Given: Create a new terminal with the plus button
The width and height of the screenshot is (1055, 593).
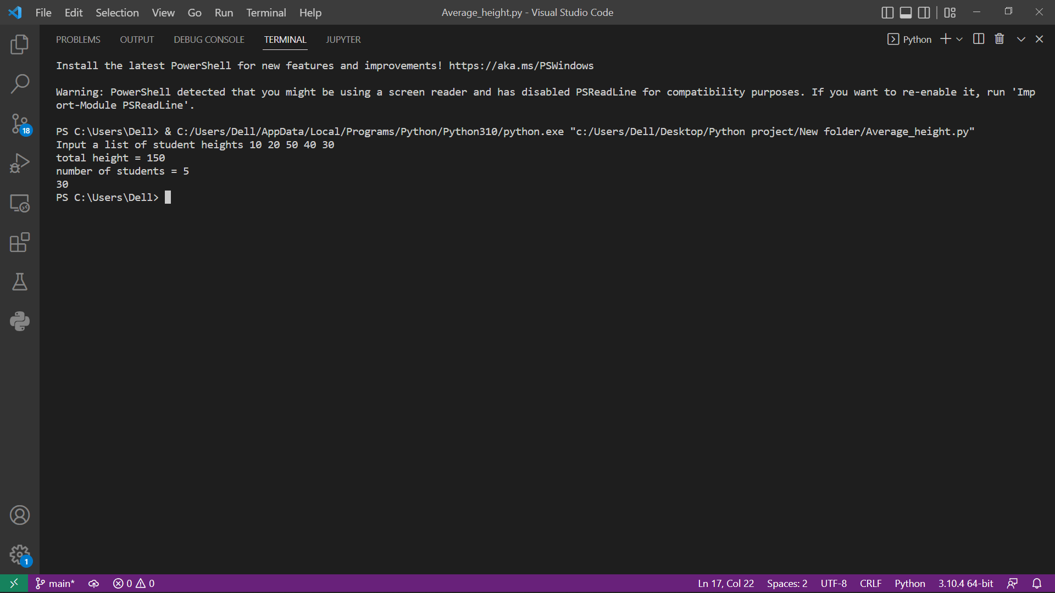Looking at the screenshot, I should tap(945, 39).
